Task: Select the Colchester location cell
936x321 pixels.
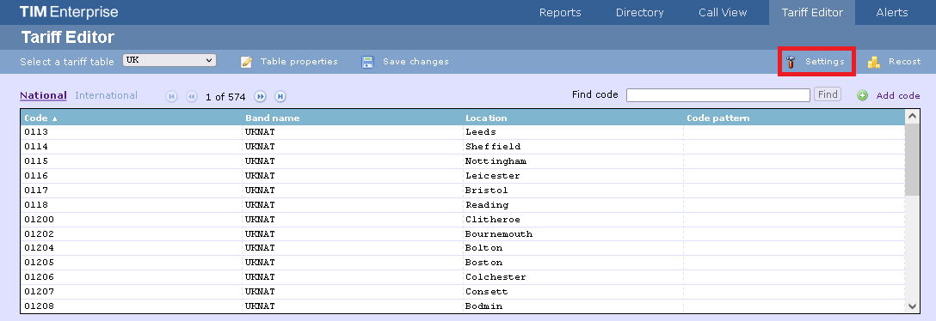Action: 573,277
